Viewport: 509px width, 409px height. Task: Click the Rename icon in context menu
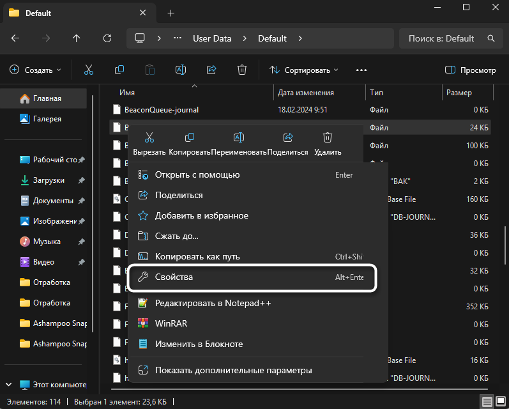tap(238, 138)
